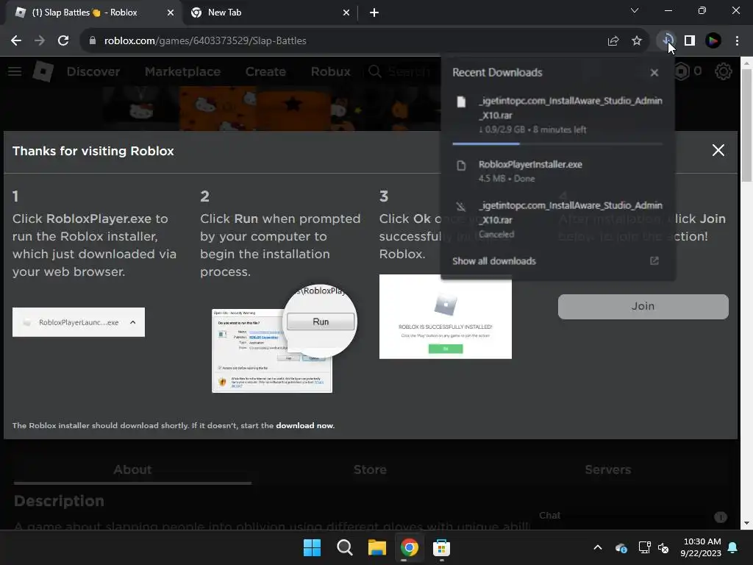Open the Roblox settings gear
753x565 pixels.
click(724, 71)
